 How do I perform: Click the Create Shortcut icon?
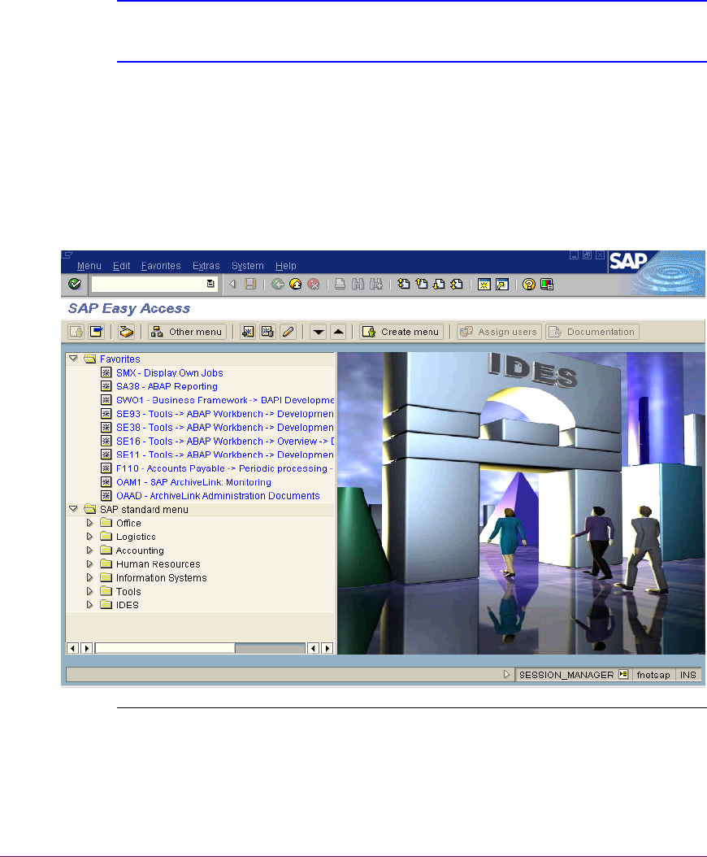click(502, 285)
